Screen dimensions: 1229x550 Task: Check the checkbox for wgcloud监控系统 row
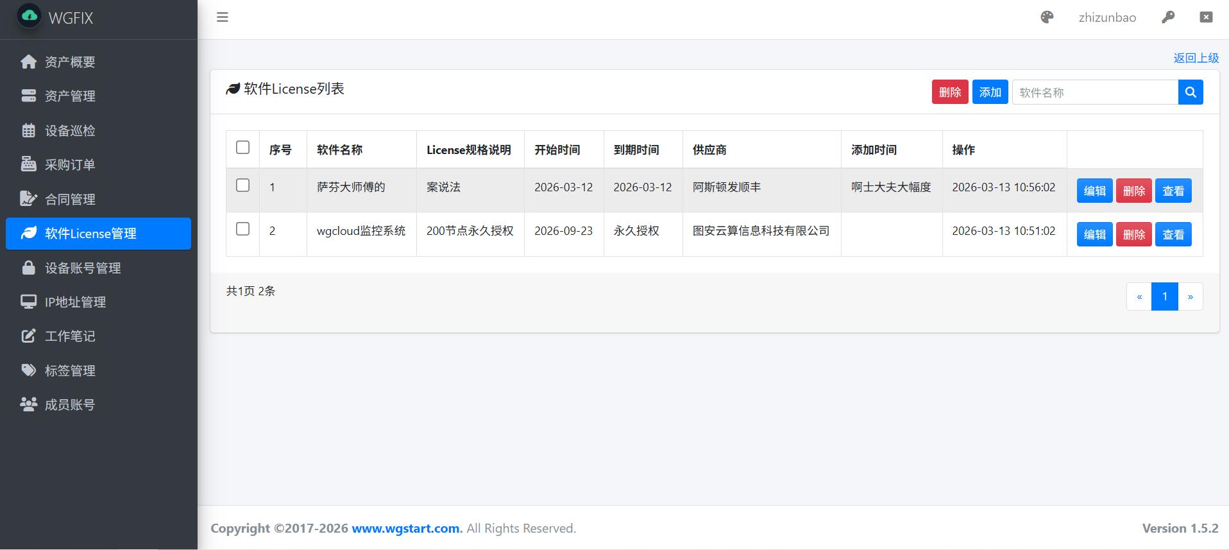pos(242,229)
